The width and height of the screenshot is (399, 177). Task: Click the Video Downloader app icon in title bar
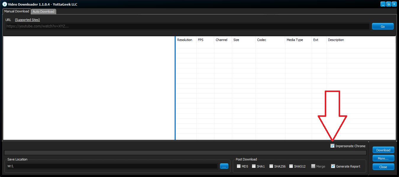4,4
